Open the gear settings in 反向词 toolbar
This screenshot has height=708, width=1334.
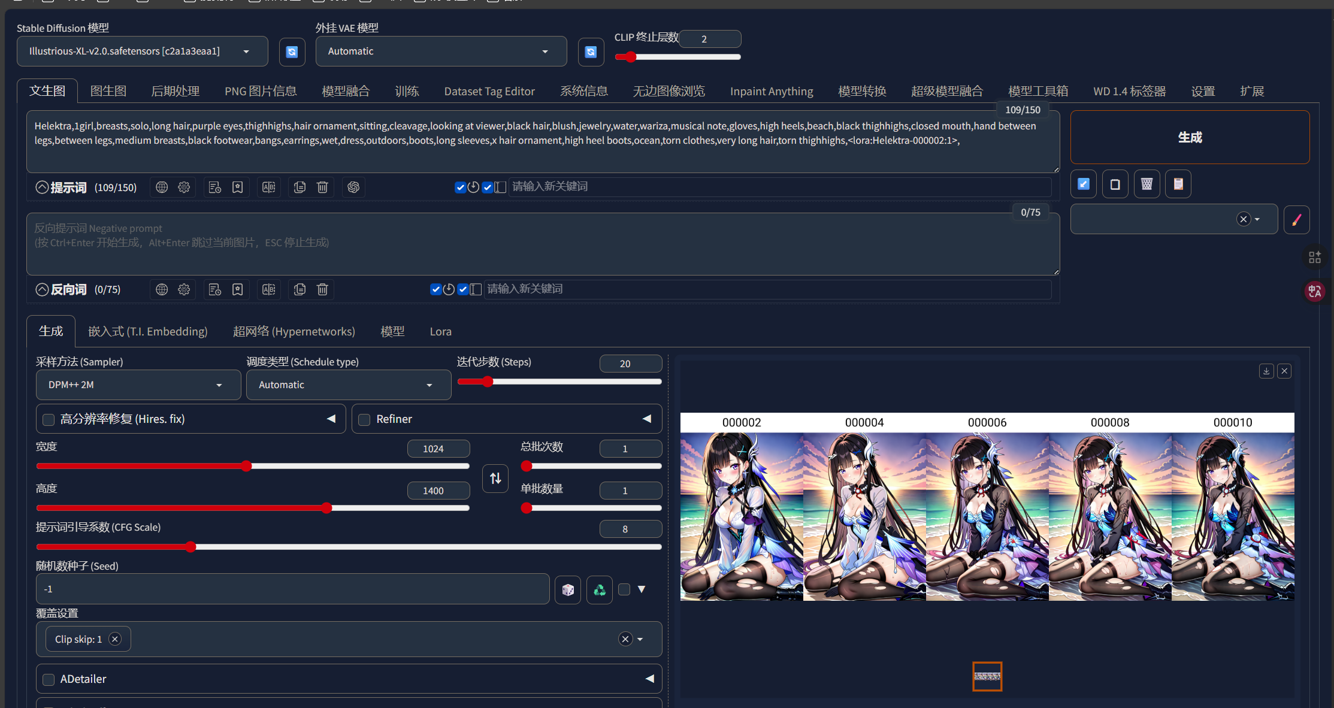click(x=184, y=290)
